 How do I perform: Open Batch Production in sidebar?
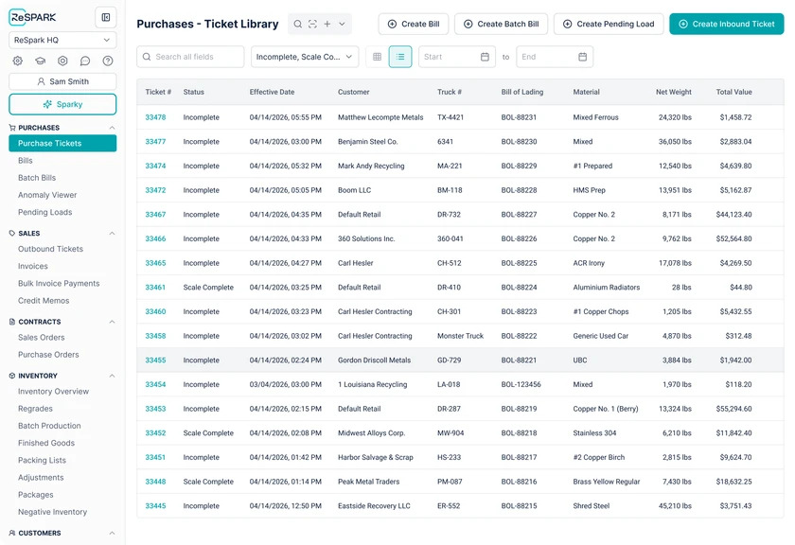(x=49, y=426)
